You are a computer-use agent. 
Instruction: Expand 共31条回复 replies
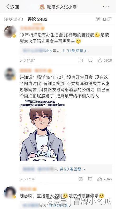[x=75, y=51]
